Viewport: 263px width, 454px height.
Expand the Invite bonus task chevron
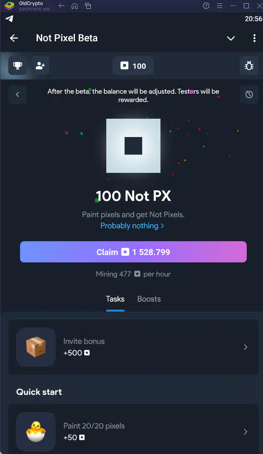point(245,347)
